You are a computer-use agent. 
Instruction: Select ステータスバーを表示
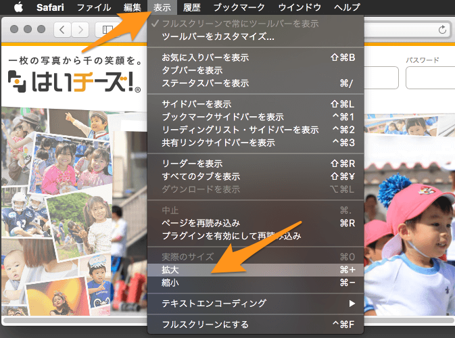tap(256, 83)
